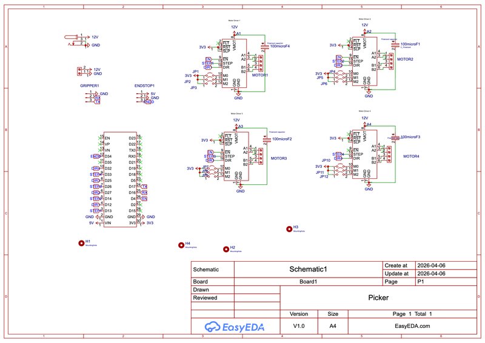The width and height of the screenshot is (485, 343).
Task: Click the 'Schematic1' title cell
Action: 308,269
